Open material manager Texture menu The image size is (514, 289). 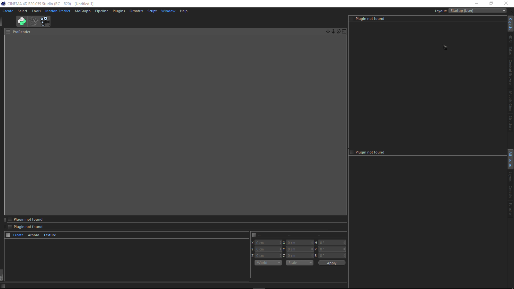pos(50,235)
